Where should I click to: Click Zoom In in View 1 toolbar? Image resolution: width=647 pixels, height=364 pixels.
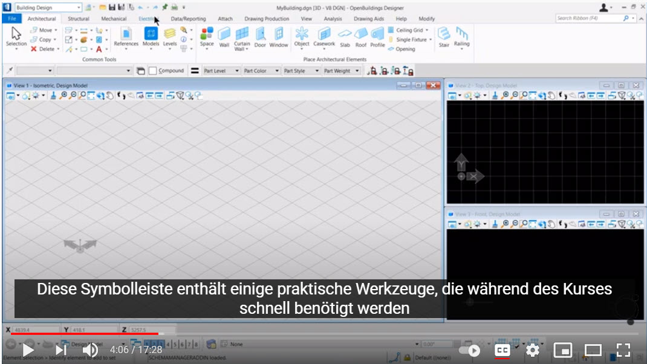click(x=63, y=96)
